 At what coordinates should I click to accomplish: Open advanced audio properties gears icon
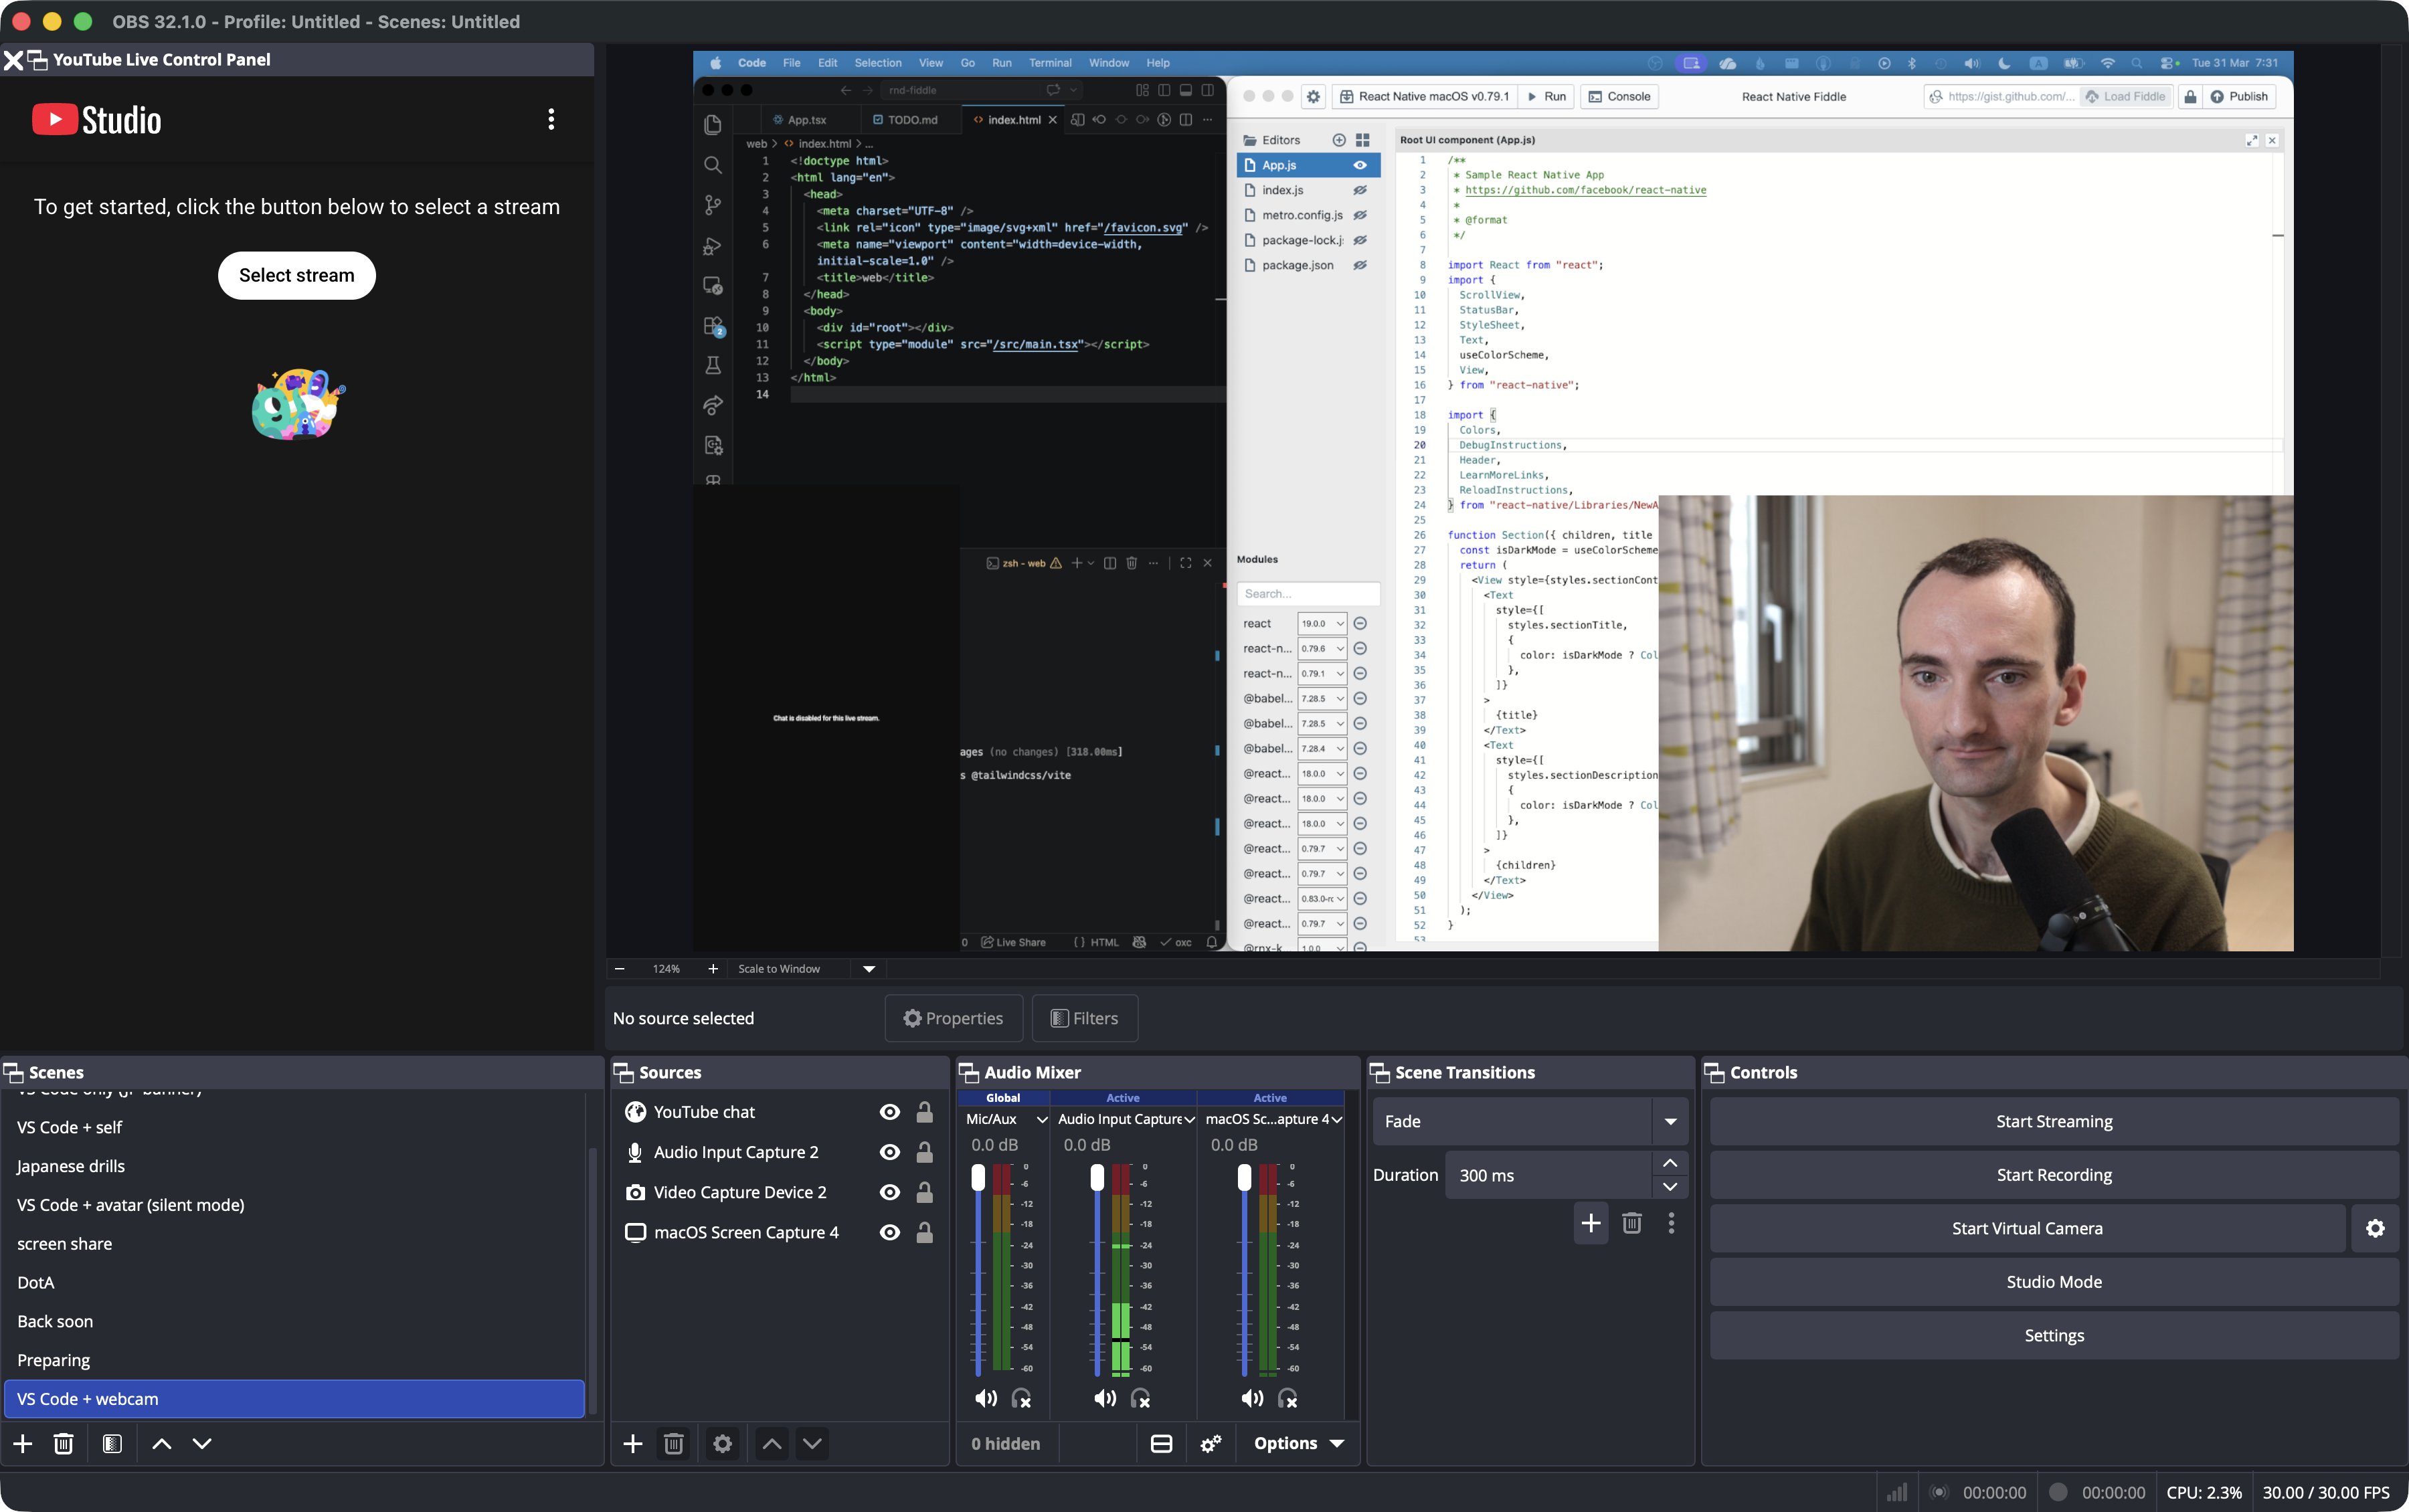click(1211, 1443)
